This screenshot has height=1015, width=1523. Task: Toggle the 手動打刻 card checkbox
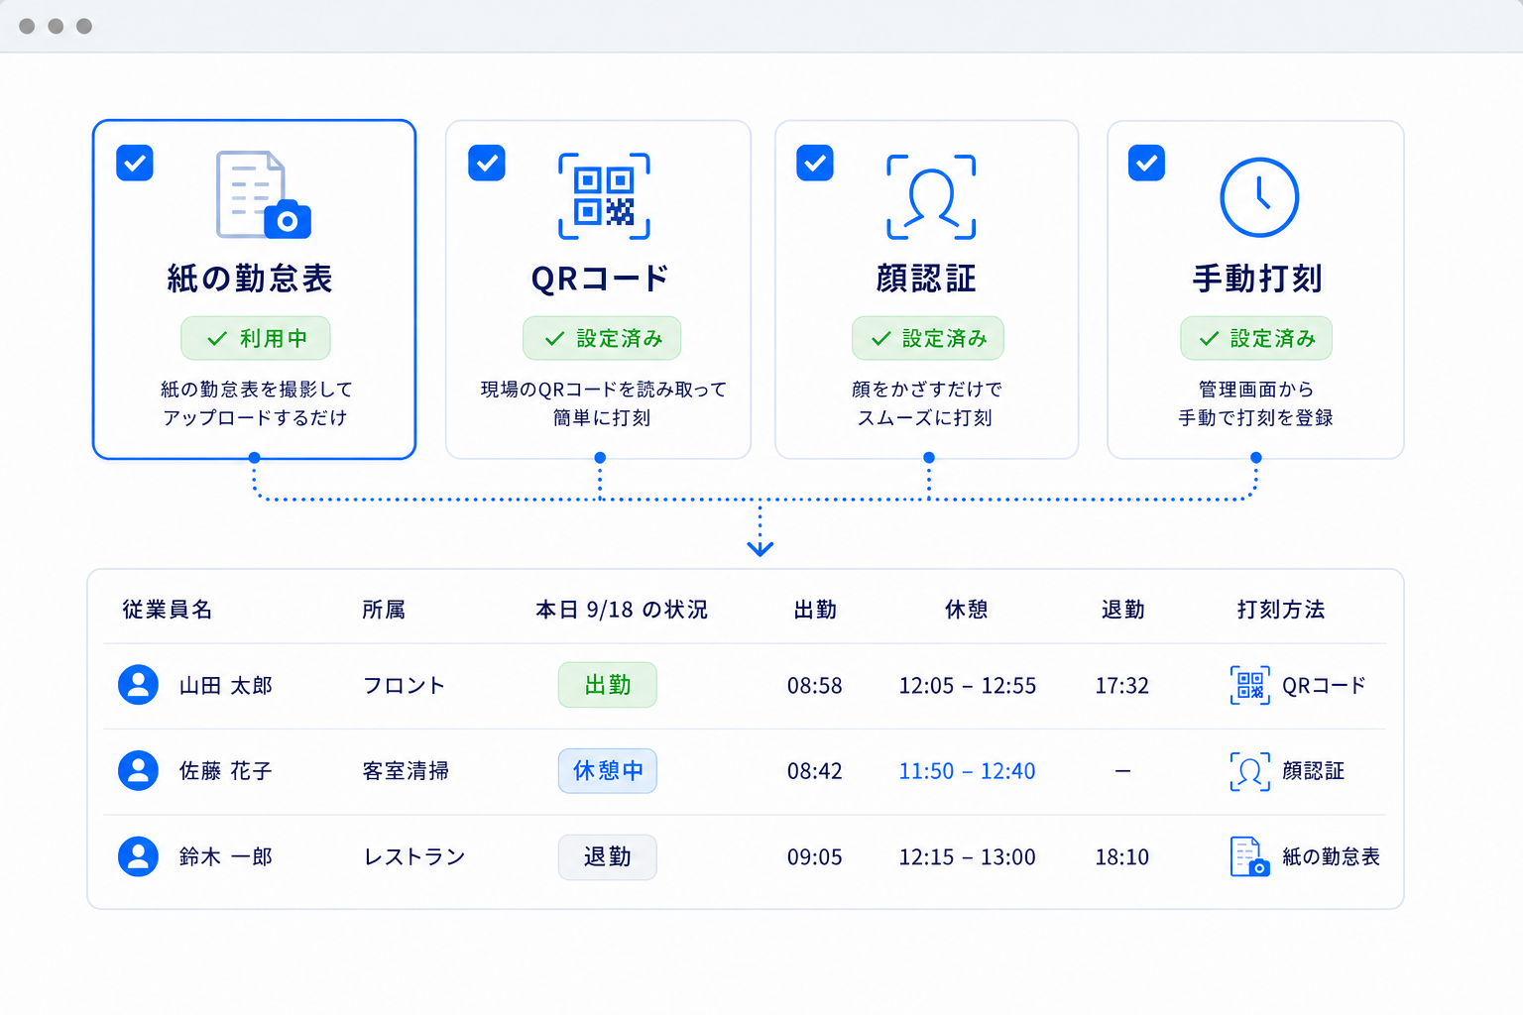(1146, 163)
